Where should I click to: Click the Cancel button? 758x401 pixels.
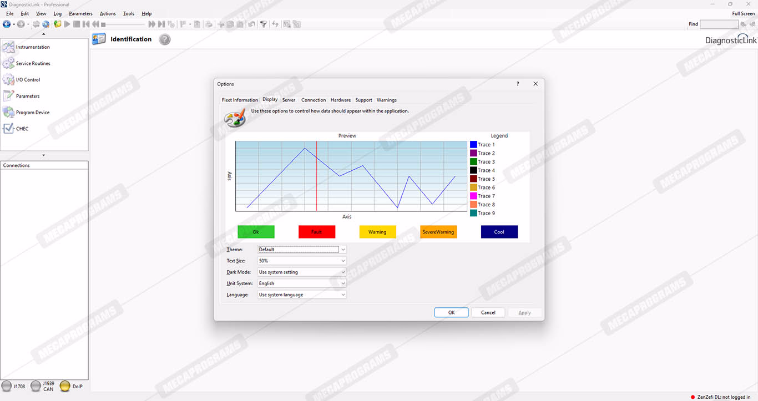488,313
